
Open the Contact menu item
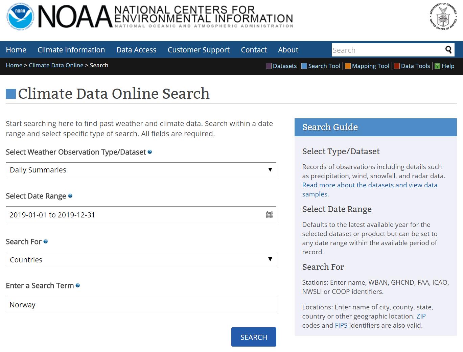(254, 50)
